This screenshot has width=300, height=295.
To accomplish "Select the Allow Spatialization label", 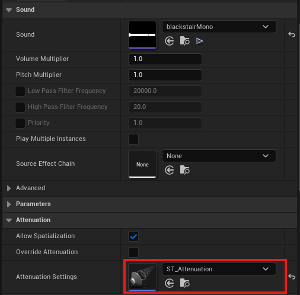I will coord(45,236).
